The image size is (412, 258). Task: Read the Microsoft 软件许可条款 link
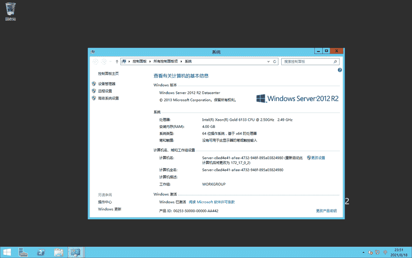(x=212, y=202)
